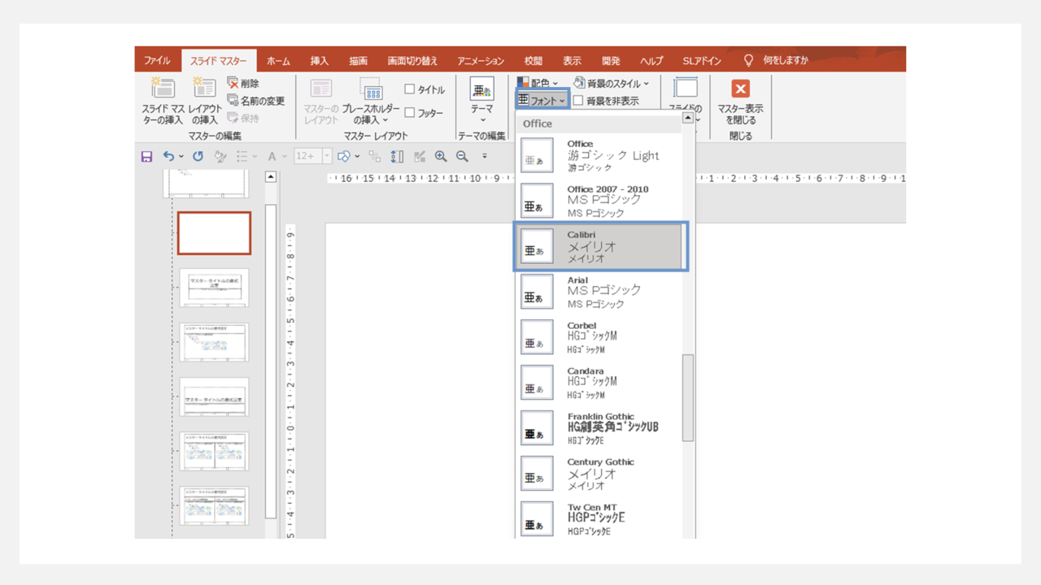The image size is (1041, 585).
Task: Switch to the 挿入 tab
Action: click(320, 61)
